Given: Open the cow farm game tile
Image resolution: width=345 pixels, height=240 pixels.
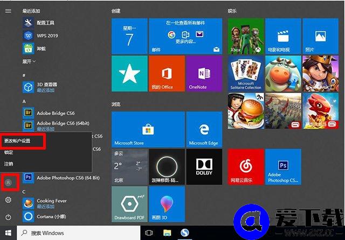Looking at the screenshot, I should pyautogui.click(x=283, y=73).
